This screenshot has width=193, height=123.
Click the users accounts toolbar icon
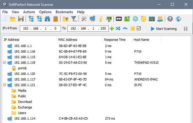point(160,19)
